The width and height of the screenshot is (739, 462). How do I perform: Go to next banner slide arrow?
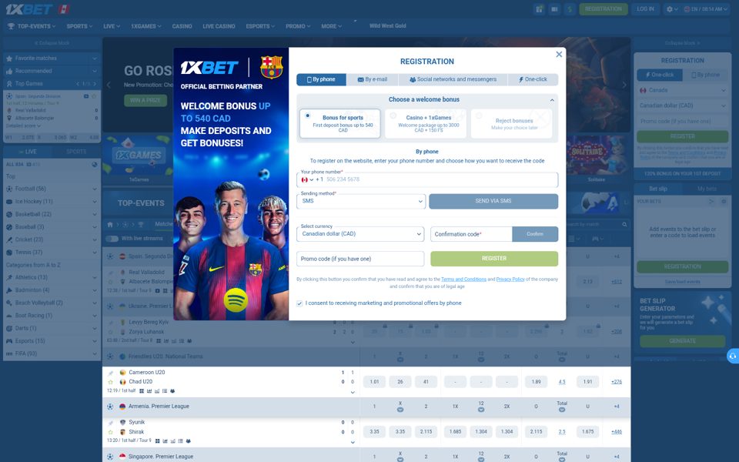point(624,85)
